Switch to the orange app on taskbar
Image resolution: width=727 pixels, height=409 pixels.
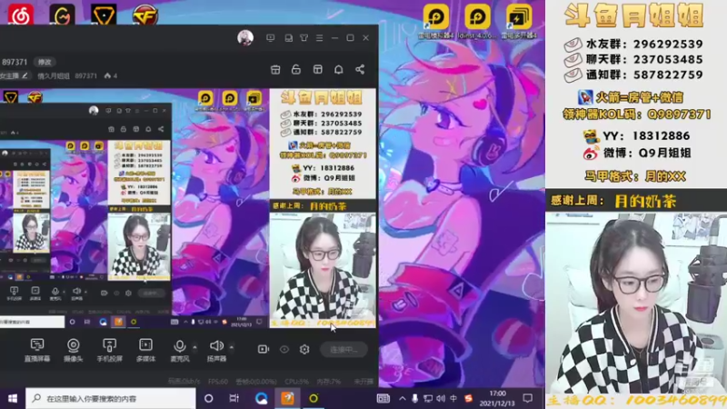click(x=287, y=398)
